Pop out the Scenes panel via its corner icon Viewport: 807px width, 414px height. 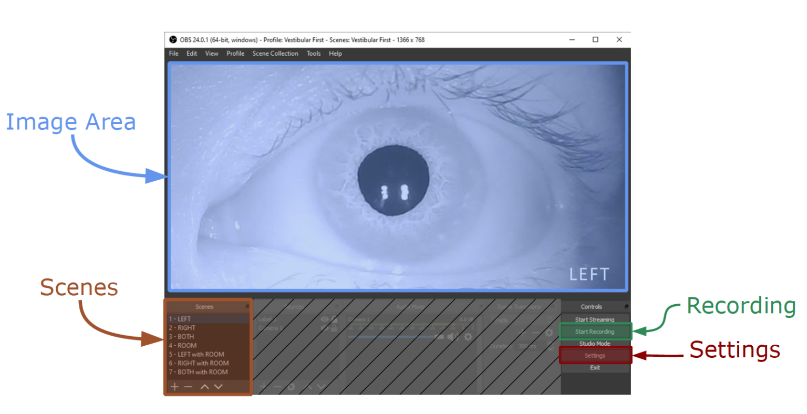(x=247, y=306)
